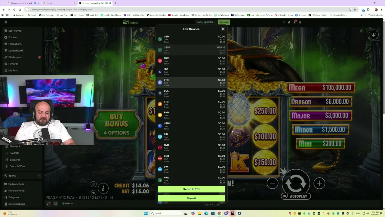
Task: Open the site hamburger menu
Action: coord(5,22)
